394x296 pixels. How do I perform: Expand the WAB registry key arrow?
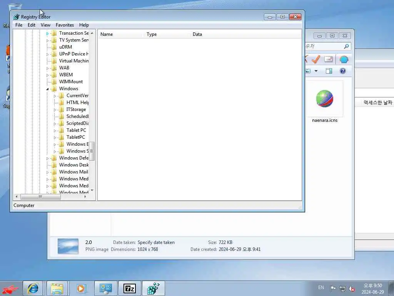pos(47,68)
